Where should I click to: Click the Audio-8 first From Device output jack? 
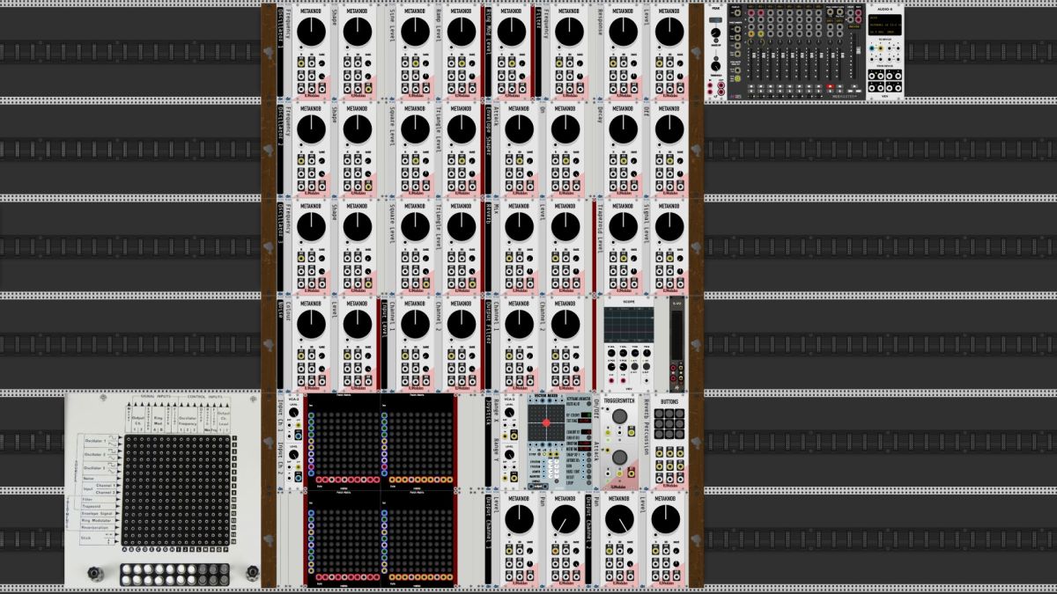point(872,77)
